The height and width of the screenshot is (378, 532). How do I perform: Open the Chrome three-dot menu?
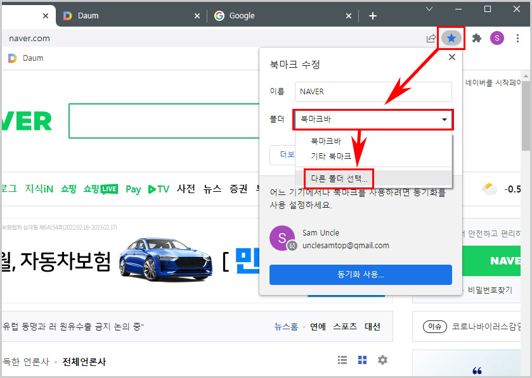coord(517,38)
